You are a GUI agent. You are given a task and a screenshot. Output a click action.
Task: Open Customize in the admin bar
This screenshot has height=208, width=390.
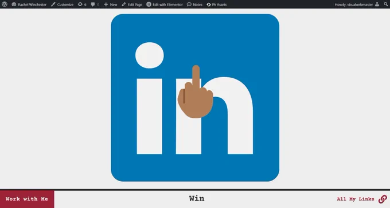pos(62,5)
